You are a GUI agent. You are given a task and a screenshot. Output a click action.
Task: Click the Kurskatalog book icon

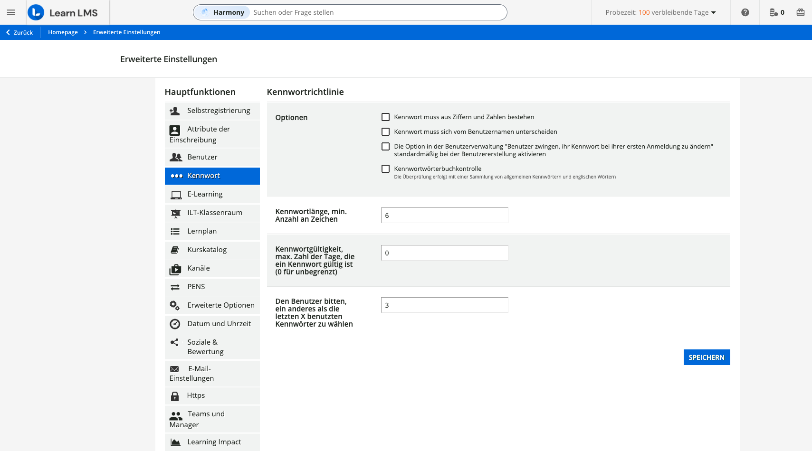(175, 249)
